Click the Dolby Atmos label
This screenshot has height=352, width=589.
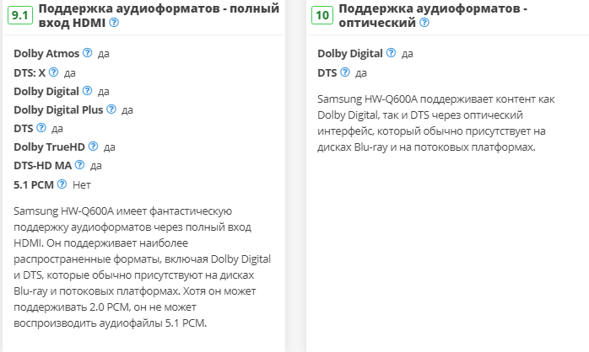pos(46,53)
